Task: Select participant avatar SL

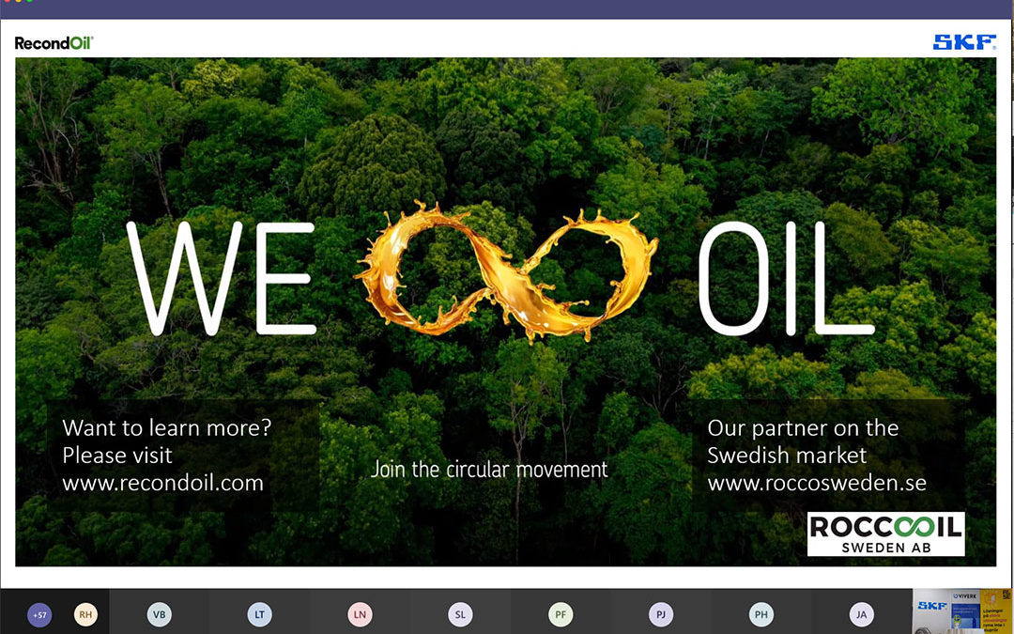Action: pyautogui.click(x=460, y=614)
